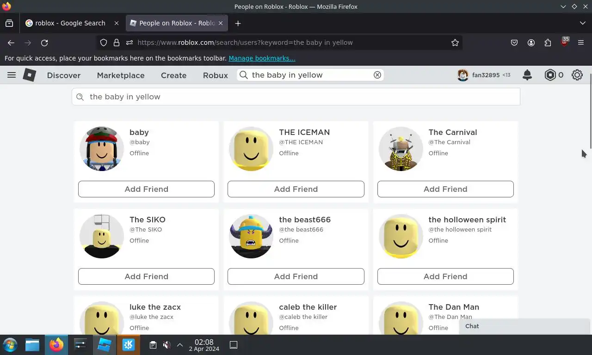Open the Robux menu item

point(216,75)
